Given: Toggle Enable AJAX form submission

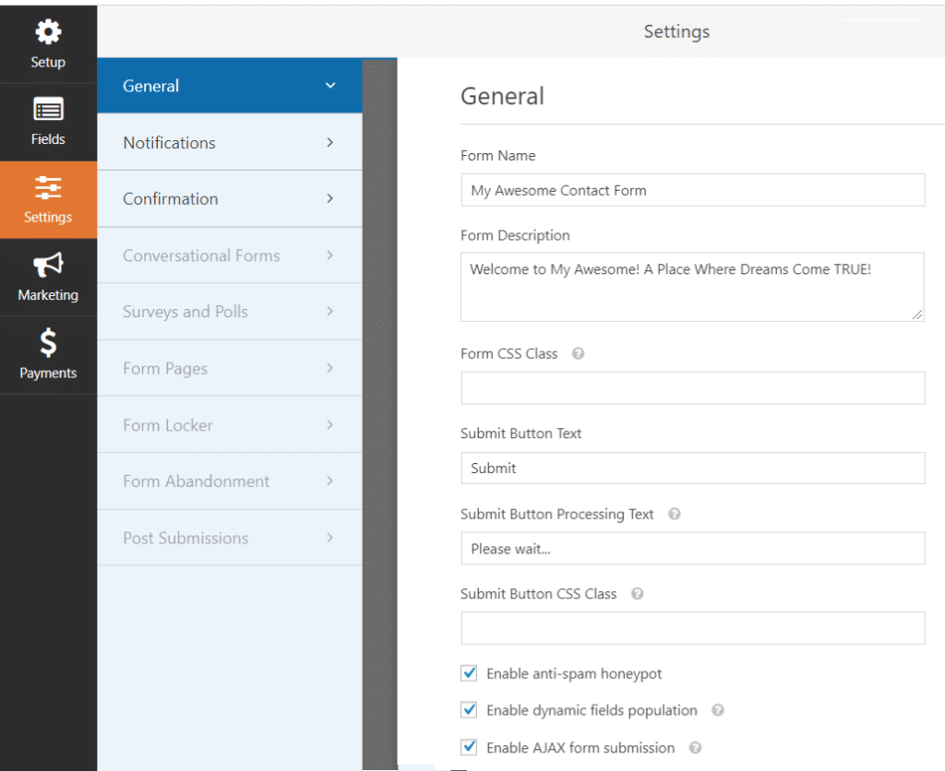Looking at the screenshot, I should tap(469, 747).
